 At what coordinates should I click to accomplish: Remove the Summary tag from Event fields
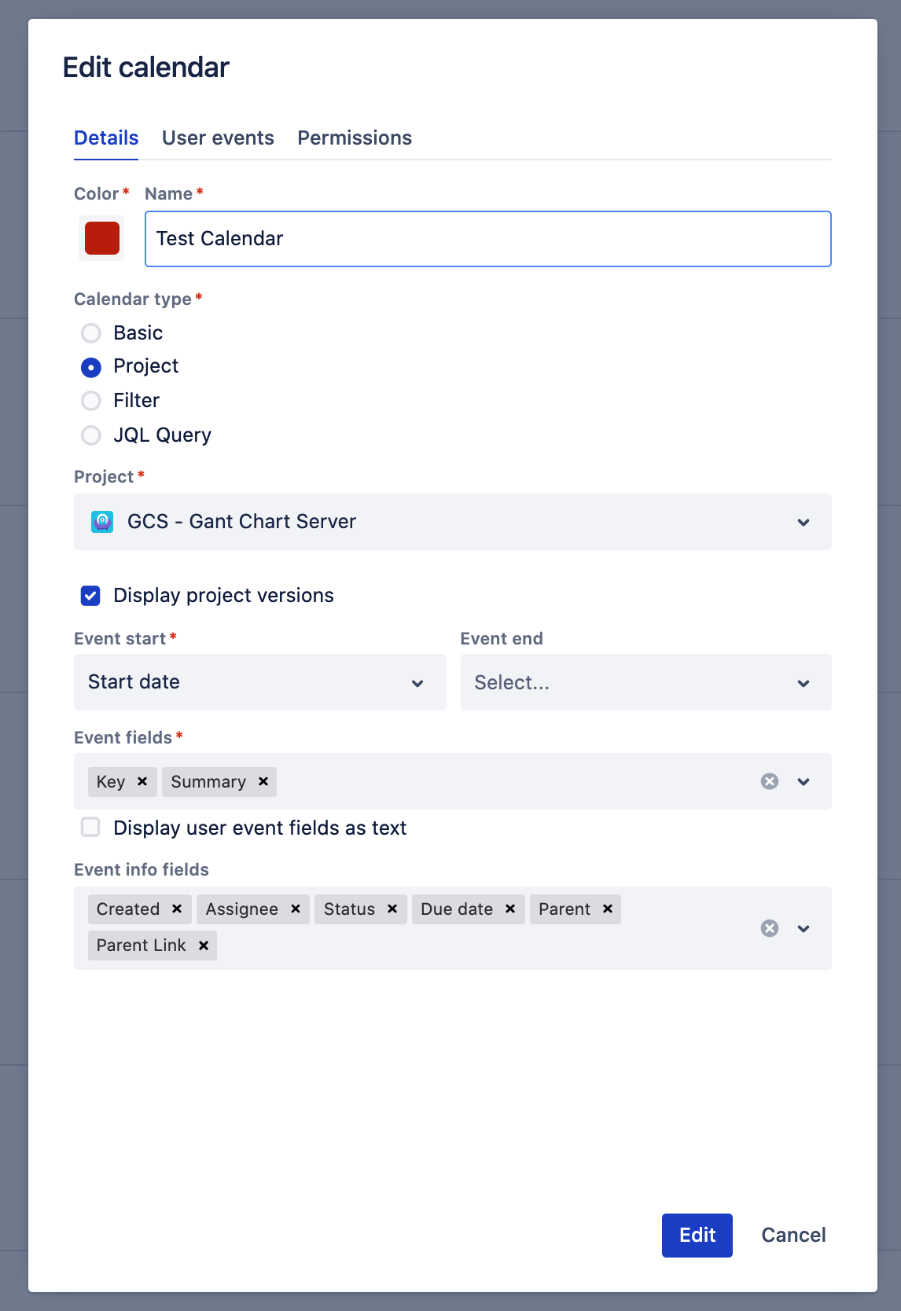(x=263, y=781)
